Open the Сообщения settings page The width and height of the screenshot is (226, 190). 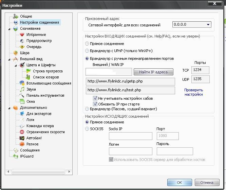[x=30, y=150]
